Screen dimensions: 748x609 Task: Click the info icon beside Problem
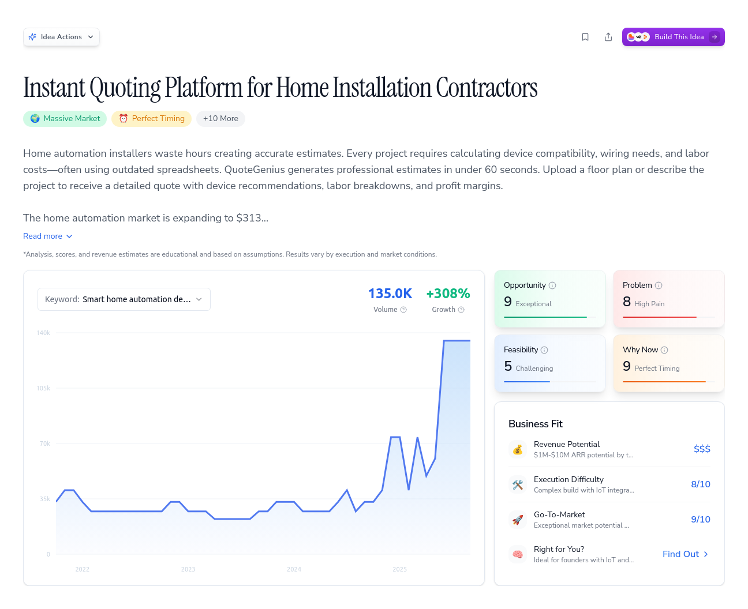point(659,285)
